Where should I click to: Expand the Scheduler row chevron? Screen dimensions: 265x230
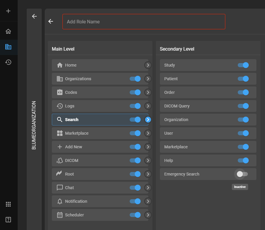tap(148, 215)
